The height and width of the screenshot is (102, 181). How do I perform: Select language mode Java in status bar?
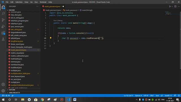click(157, 96)
